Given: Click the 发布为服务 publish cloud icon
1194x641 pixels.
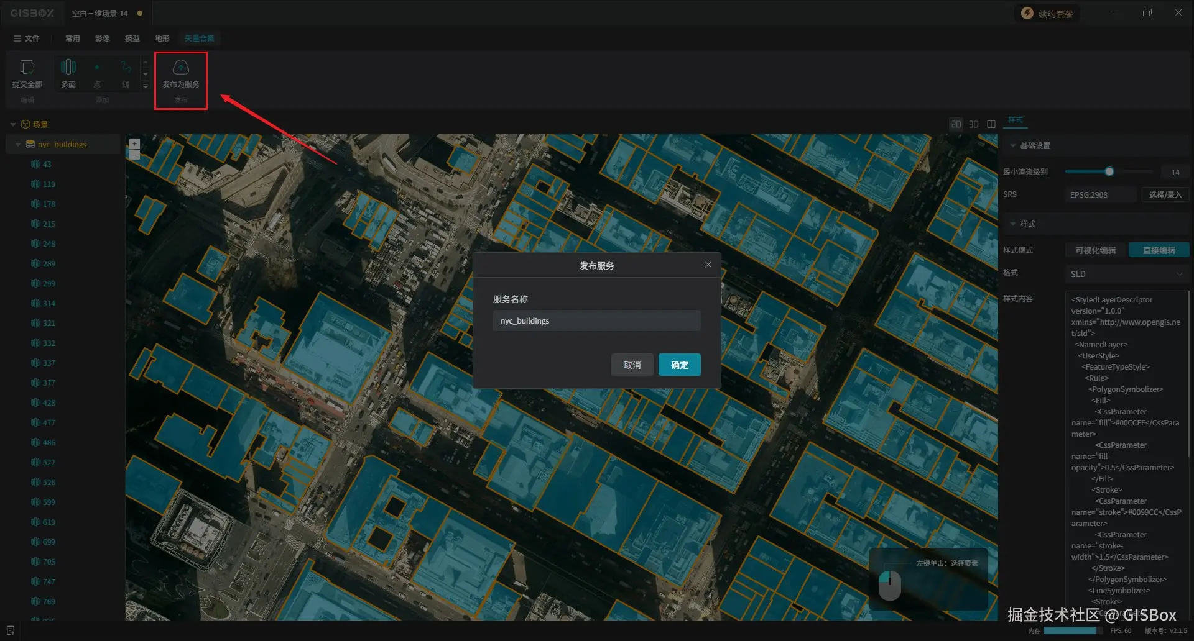Looking at the screenshot, I should [x=181, y=67].
